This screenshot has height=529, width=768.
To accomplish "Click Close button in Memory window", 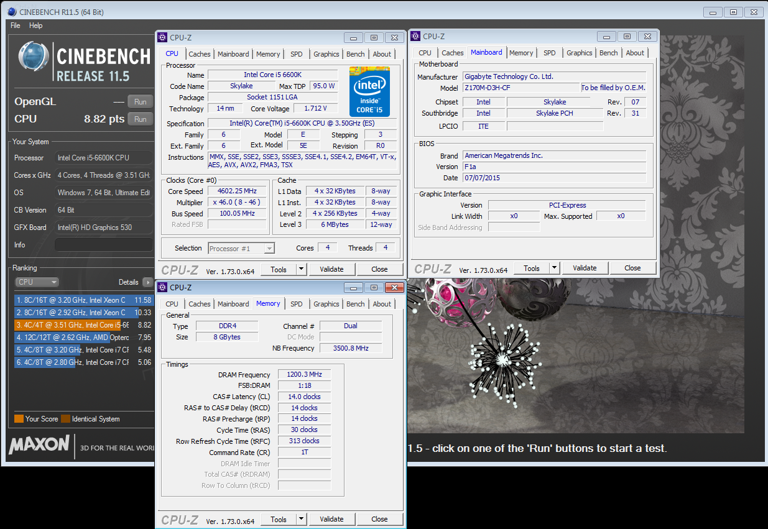I will click(x=379, y=519).
